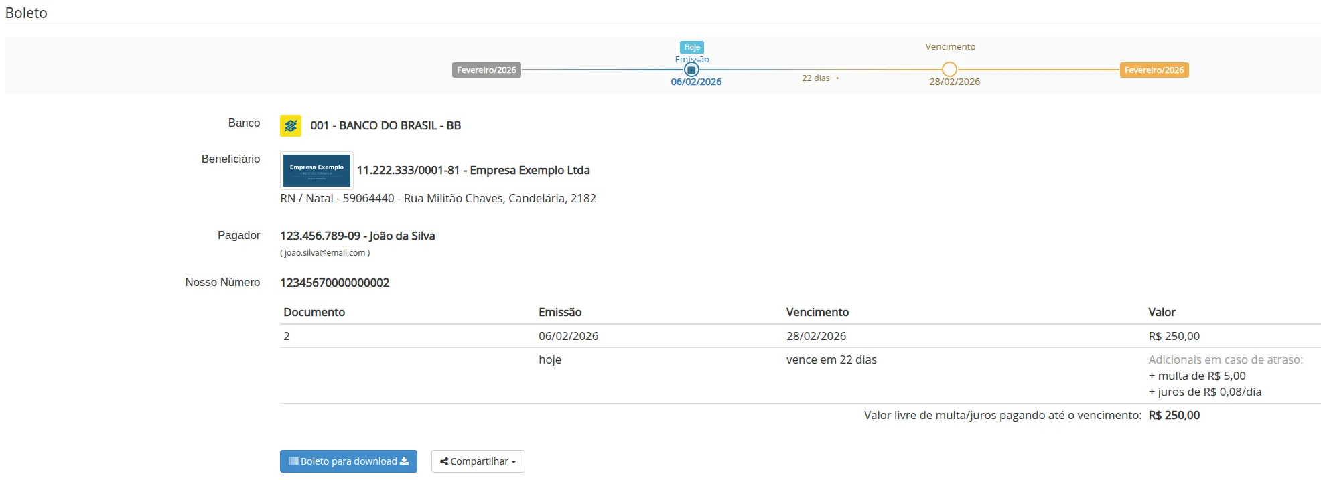Click the beneficiary '11.222.333/0001-81 - Empresa Exemplo Ltda'
The image size is (1321, 480).
(474, 170)
